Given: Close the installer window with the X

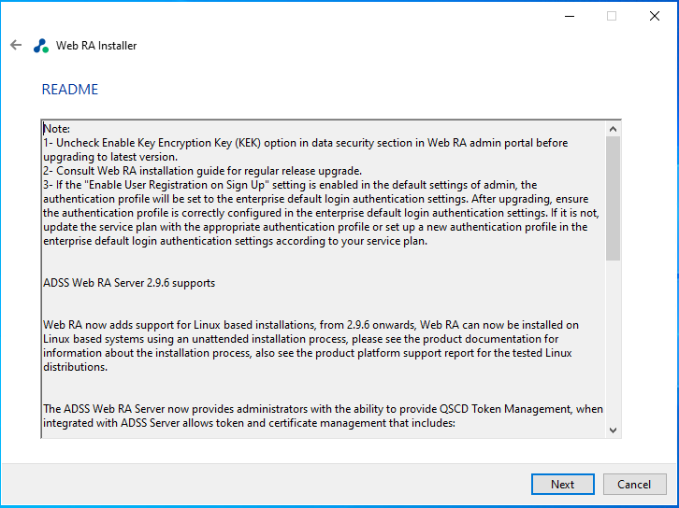Looking at the screenshot, I should (x=654, y=16).
